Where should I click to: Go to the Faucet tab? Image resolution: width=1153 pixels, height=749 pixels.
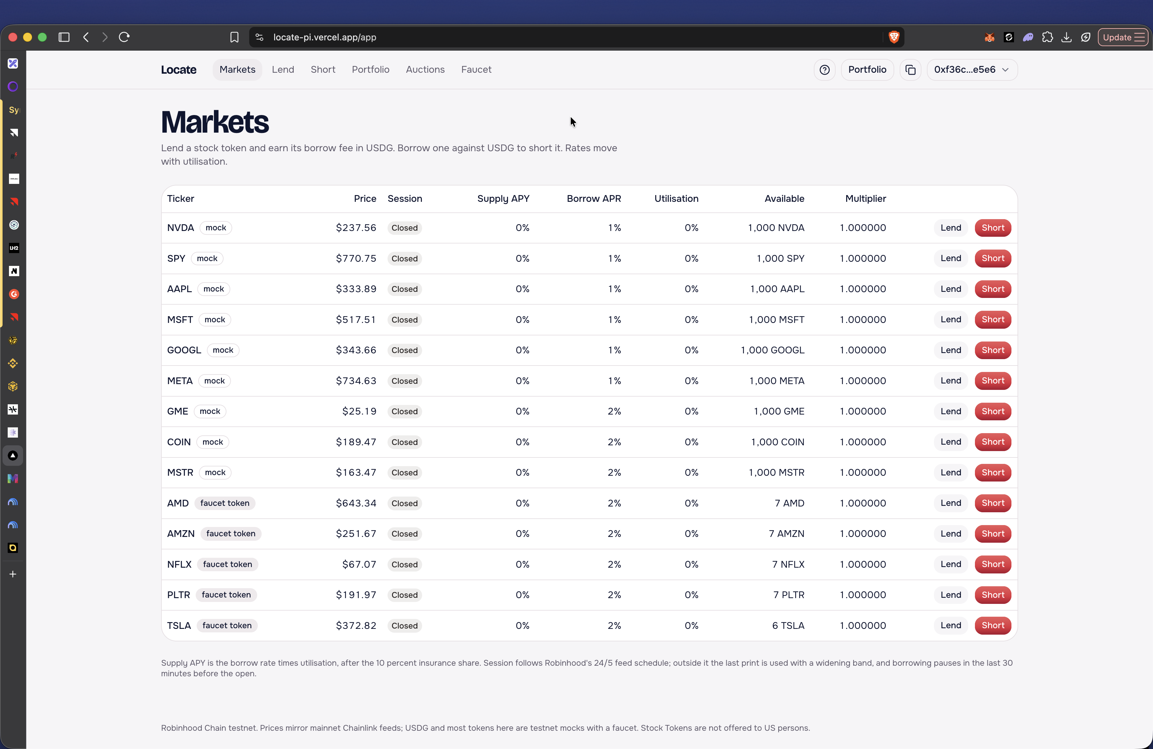point(476,70)
